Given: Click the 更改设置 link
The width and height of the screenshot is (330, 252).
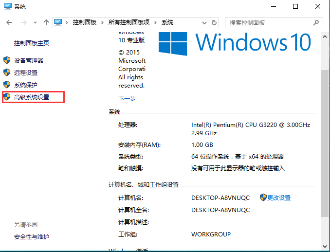Looking at the screenshot, I should point(279,198).
